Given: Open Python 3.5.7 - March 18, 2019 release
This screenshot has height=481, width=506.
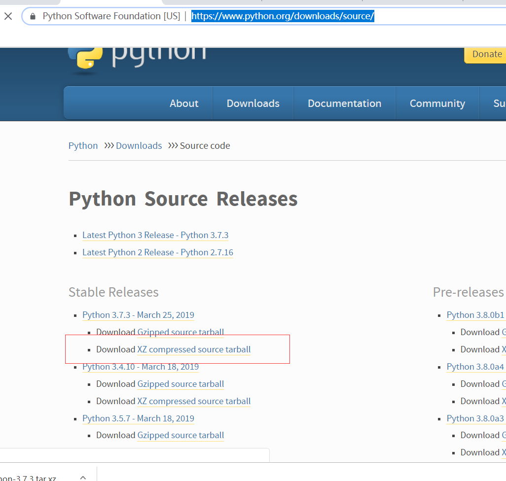Looking at the screenshot, I should [x=138, y=419].
